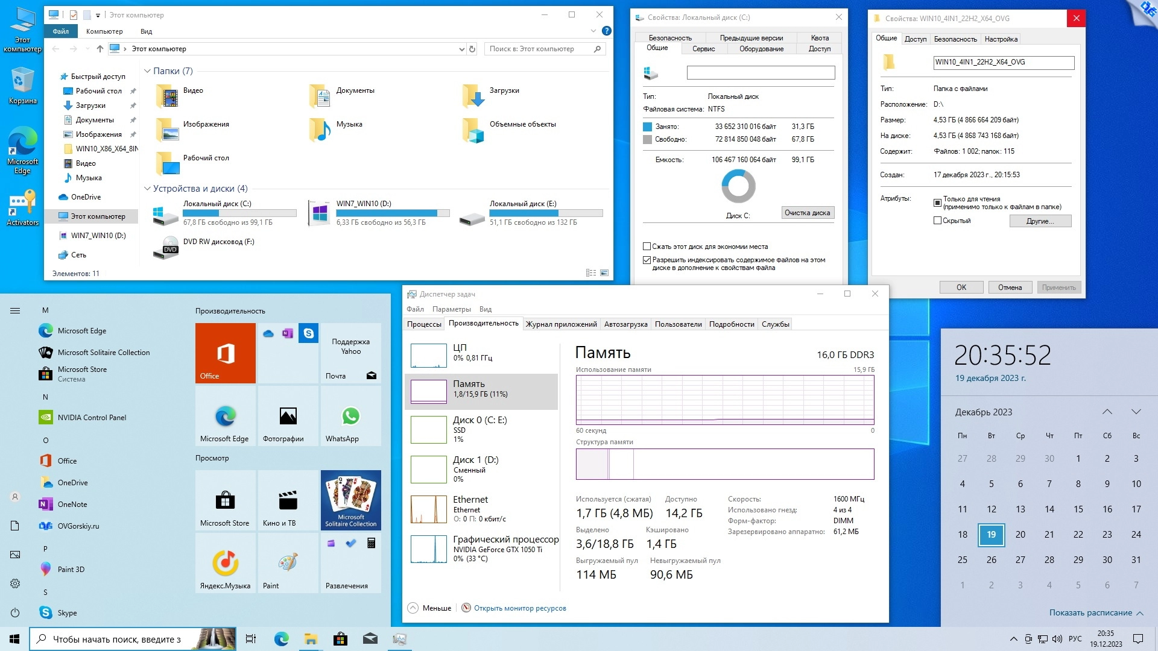Viewport: 1158px width, 651px height.
Task: Launch the Office tile in Start menu
Action: tap(226, 353)
